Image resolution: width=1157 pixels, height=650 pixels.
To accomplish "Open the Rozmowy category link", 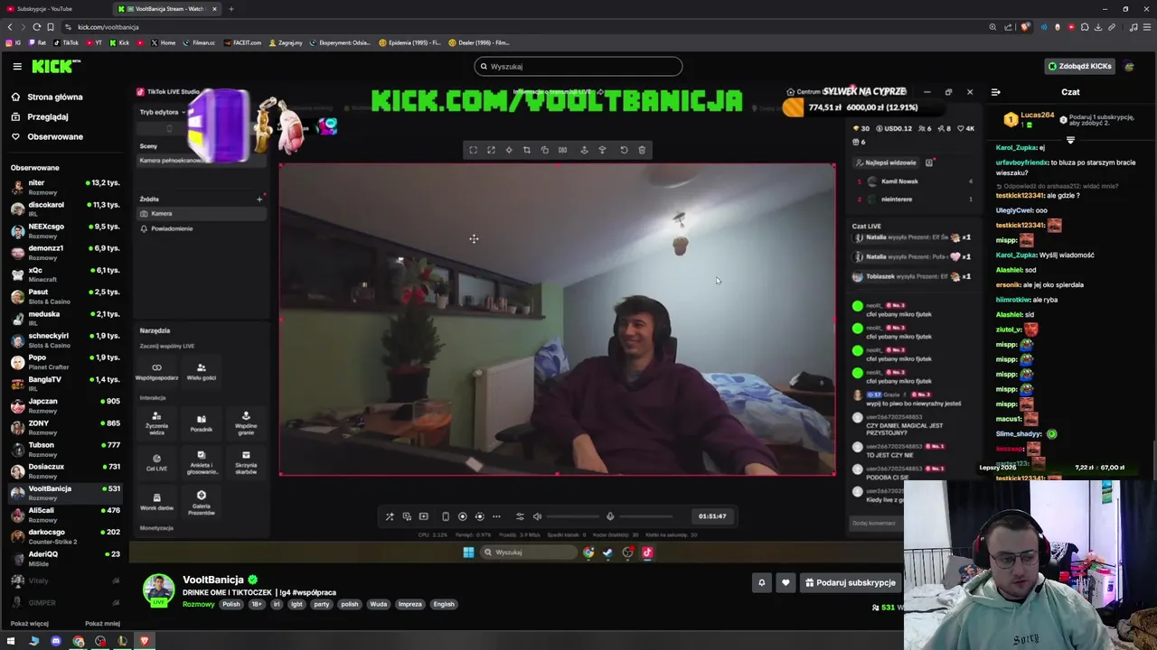I will 199,604.
